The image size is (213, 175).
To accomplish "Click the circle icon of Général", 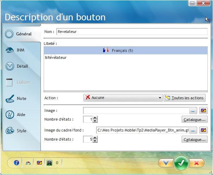I will pyautogui.click(x=9, y=34).
